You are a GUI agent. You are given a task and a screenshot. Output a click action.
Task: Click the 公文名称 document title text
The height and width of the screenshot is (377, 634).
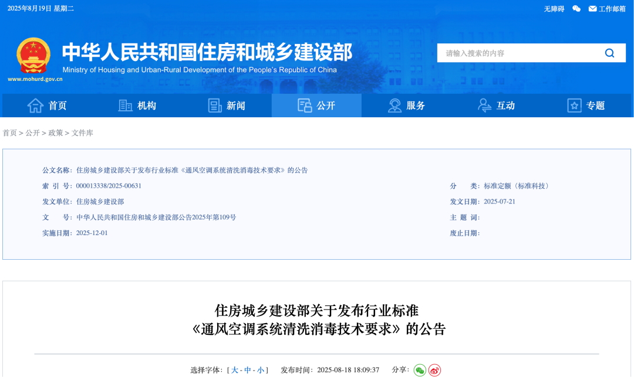coord(192,170)
